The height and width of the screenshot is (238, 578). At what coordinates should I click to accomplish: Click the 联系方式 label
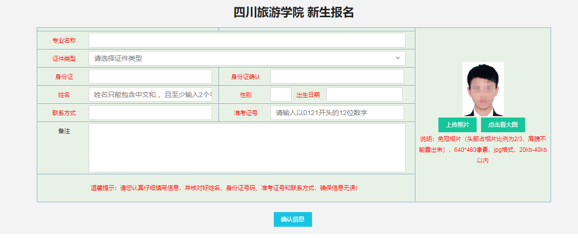tap(64, 113)
